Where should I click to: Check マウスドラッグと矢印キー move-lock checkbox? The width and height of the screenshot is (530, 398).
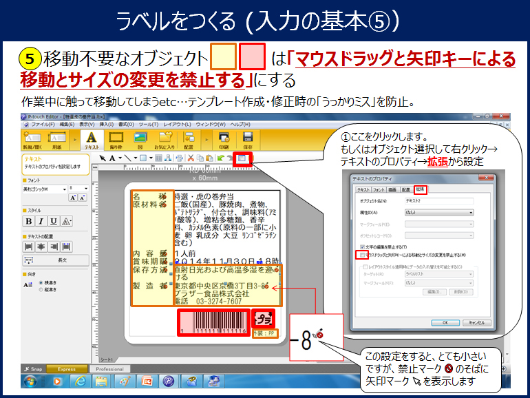click(x=362, y=255)
